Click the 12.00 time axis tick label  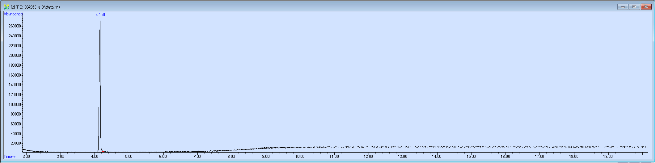368,157
